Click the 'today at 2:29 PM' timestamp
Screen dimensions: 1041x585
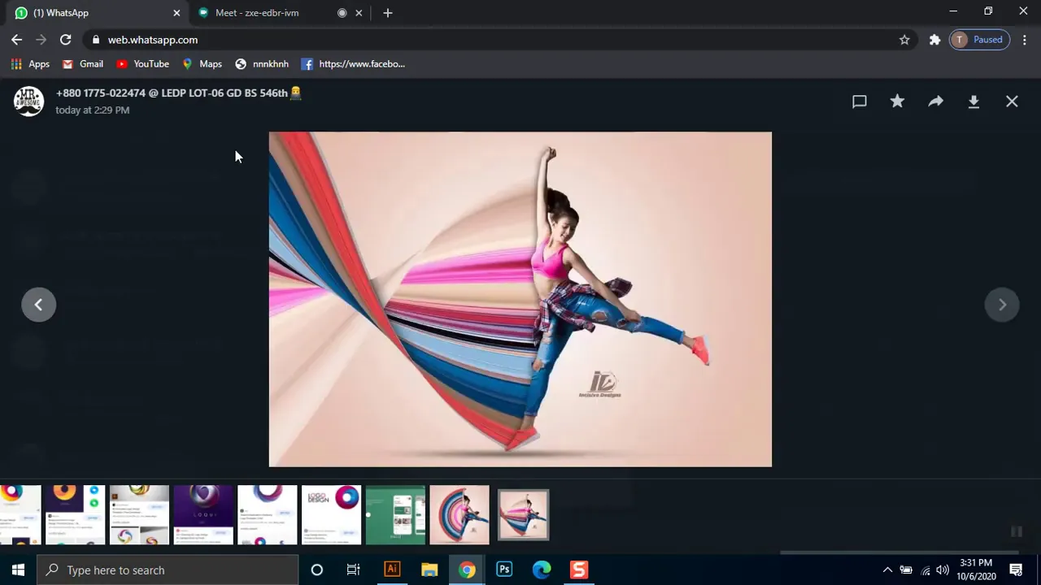92,110
